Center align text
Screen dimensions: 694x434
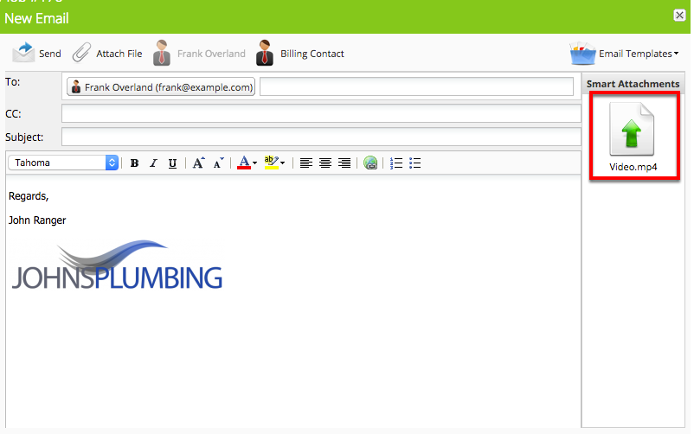tap(325, 163)
